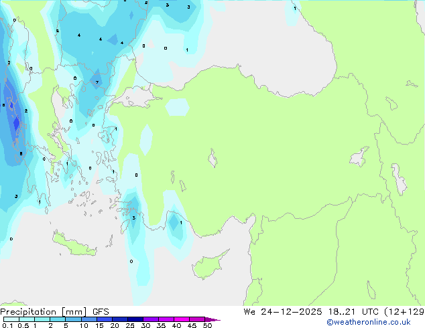This screenshot has width=425, height=328.
Task: Click the Crete island on the map
Action: 74,244
